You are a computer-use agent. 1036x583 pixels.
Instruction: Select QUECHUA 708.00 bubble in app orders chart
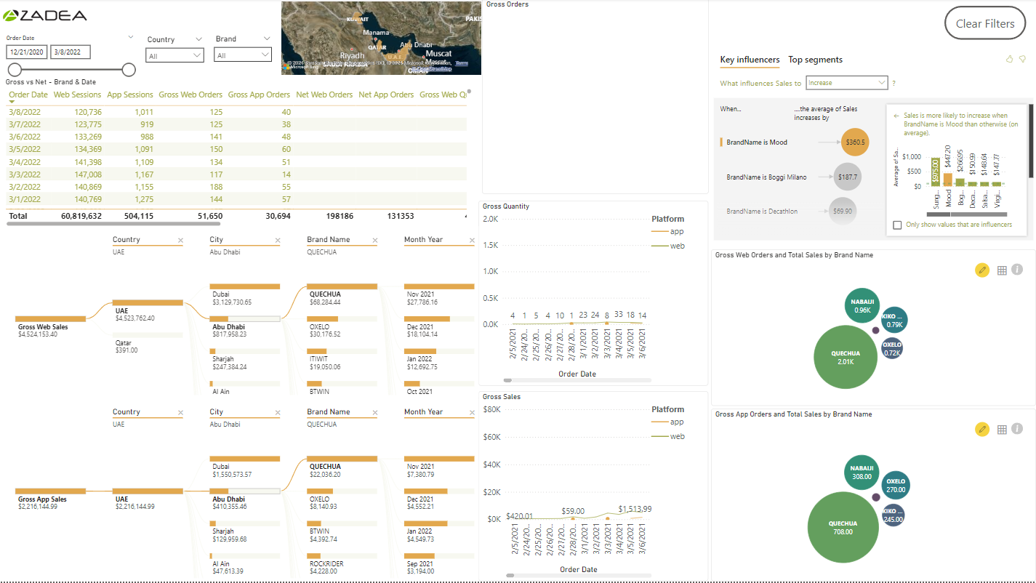pos(843,527)
